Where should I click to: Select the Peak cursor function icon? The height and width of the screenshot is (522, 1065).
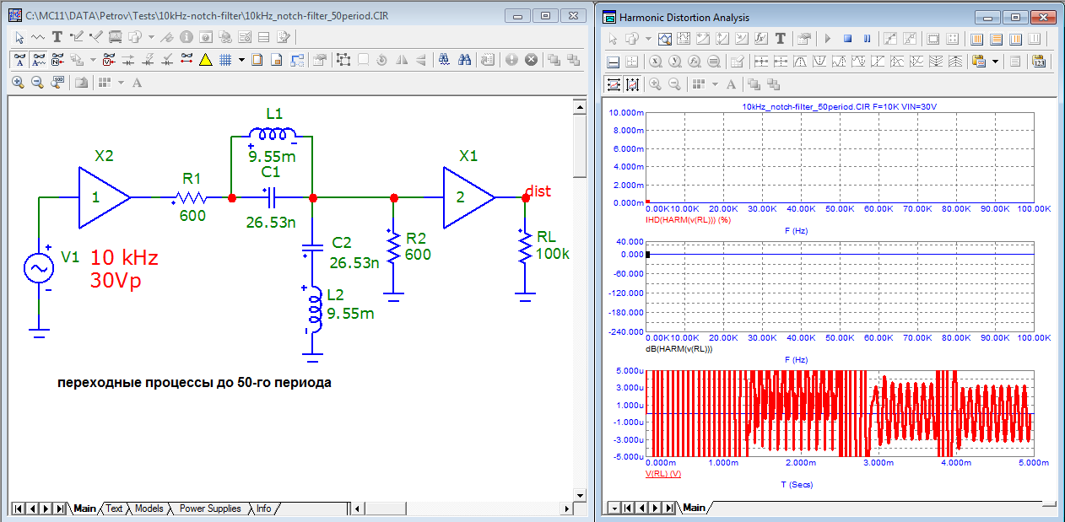click(798, 62)
